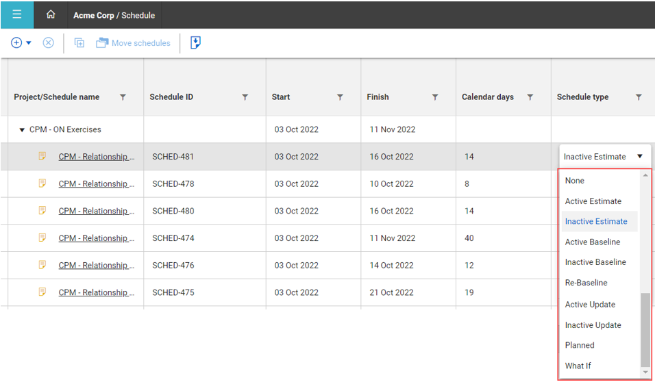655x382 pixels.
Task: Select Active Baseline from the list
Action: click(x=593, y=242)
